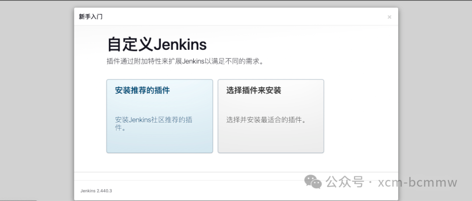The height and width of the screenshot is (201, 472).
Task: Click the 自定义Jenkins heading text
Action: (157, 45)
